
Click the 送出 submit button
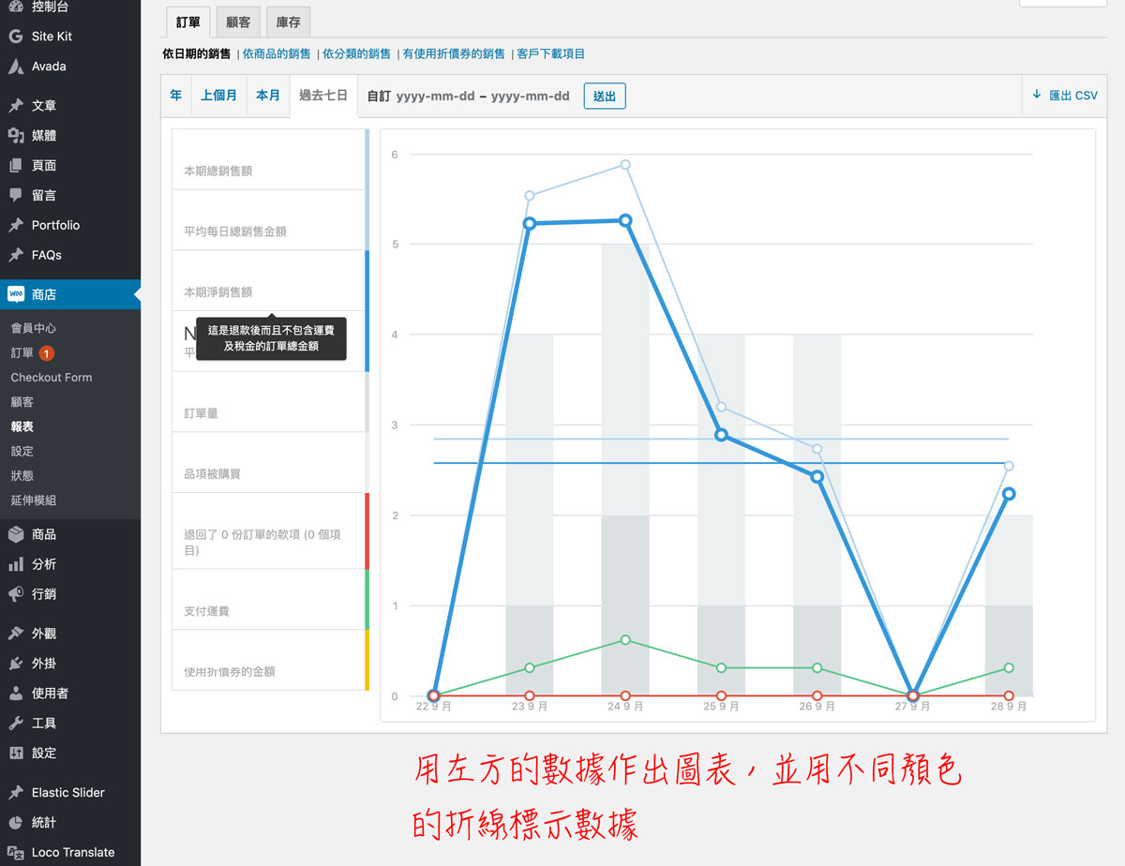tap(605, 96)
